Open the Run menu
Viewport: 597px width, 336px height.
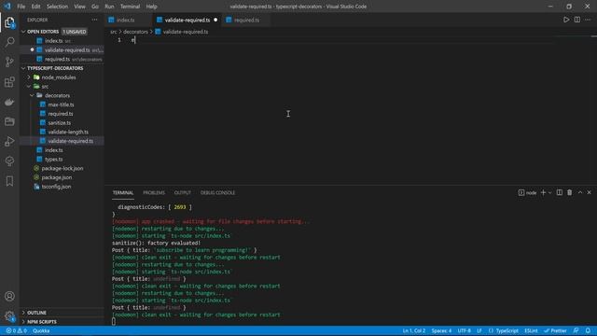point(109,7)
